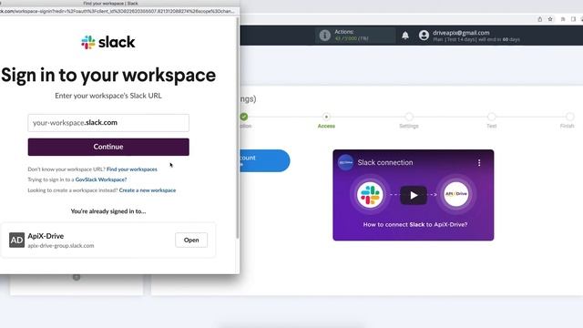Click the completed green checkmark step
Image resolution: width=583 pixels, height=328 pixels.
point(244,117)
